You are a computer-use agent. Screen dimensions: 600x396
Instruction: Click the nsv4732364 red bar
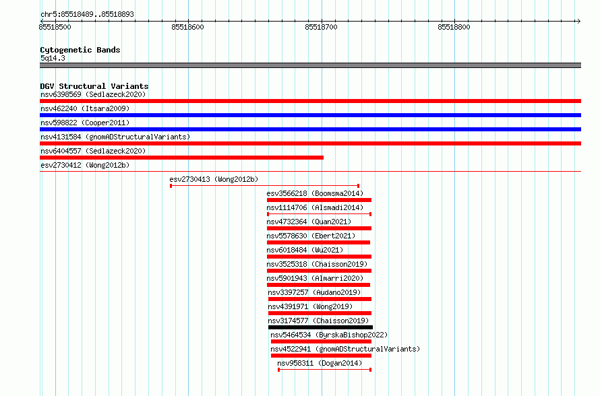319,228
